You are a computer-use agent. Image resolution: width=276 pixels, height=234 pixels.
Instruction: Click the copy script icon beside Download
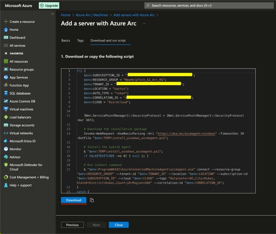92,200
